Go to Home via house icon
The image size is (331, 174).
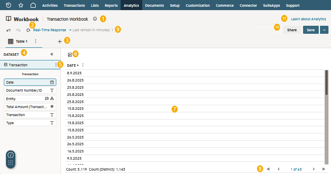tap(33, 5)
